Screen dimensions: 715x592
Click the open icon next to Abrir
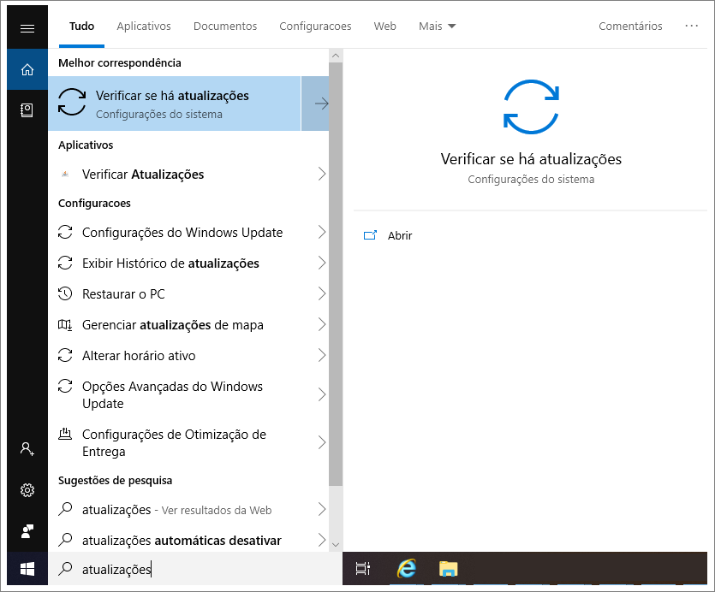(x=370, y=235)
